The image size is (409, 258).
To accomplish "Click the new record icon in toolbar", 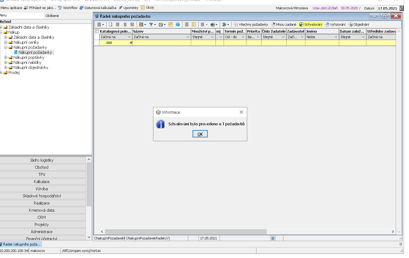I will 111,24.
